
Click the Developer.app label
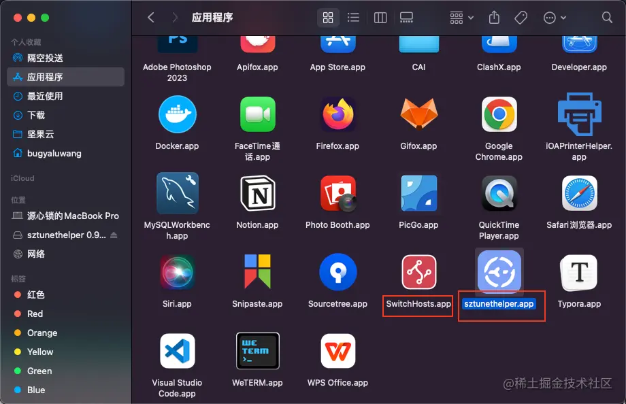[579, 67]
